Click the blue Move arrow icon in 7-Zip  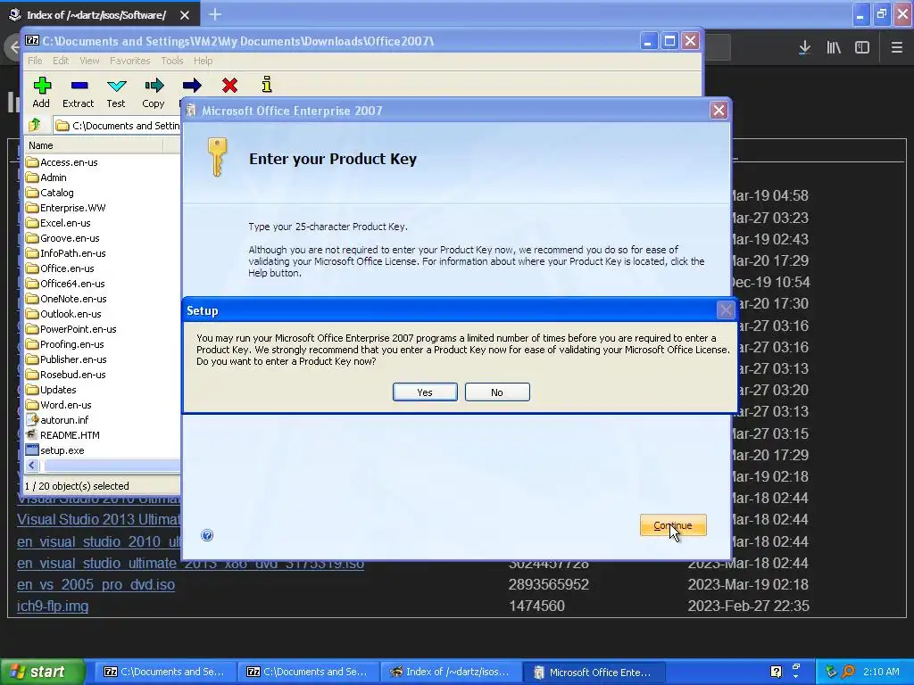coord(191,86)
